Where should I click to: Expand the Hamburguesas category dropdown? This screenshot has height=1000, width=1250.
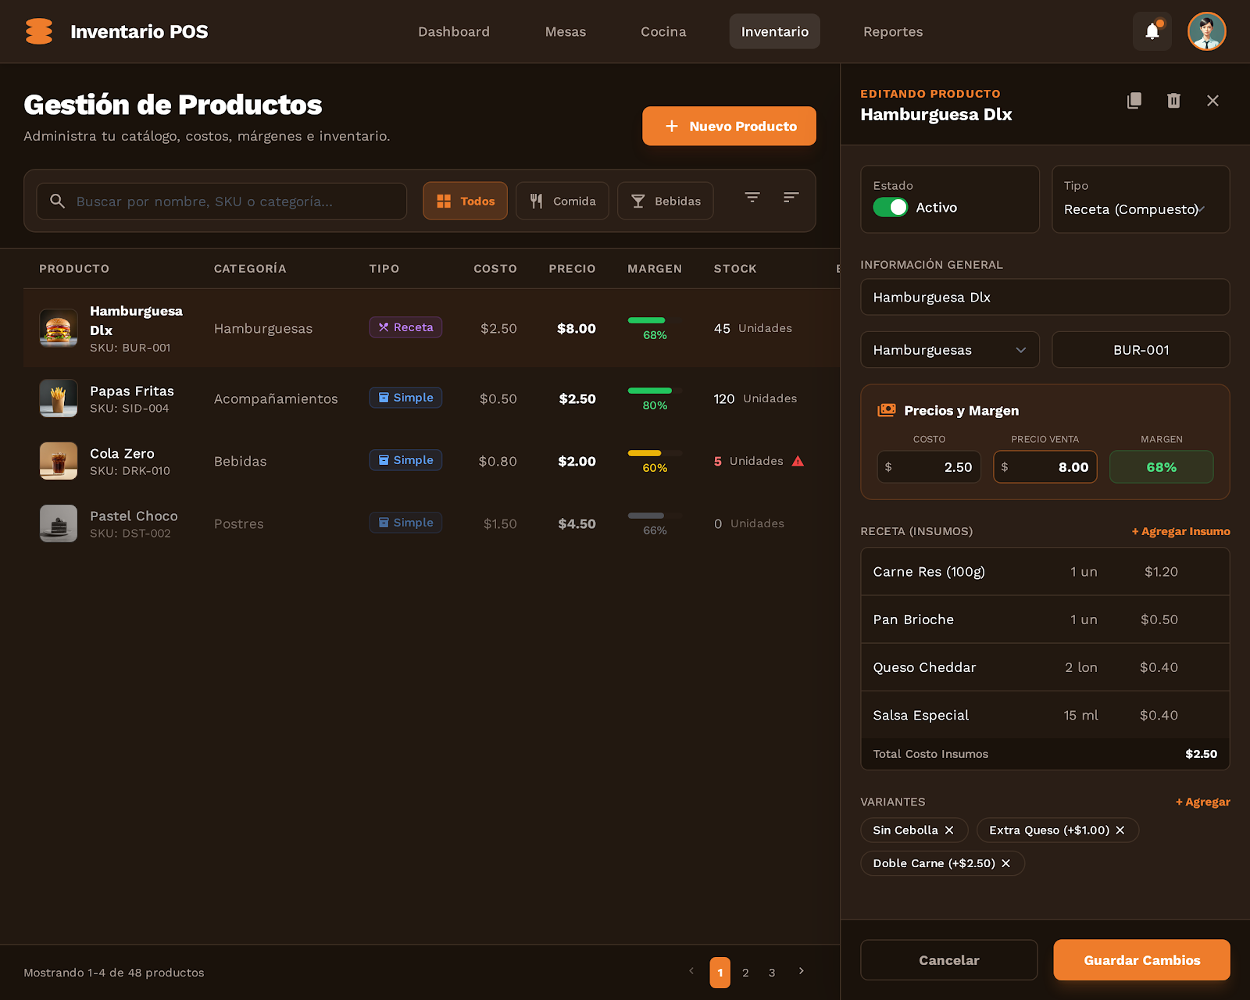click(949, 349)
